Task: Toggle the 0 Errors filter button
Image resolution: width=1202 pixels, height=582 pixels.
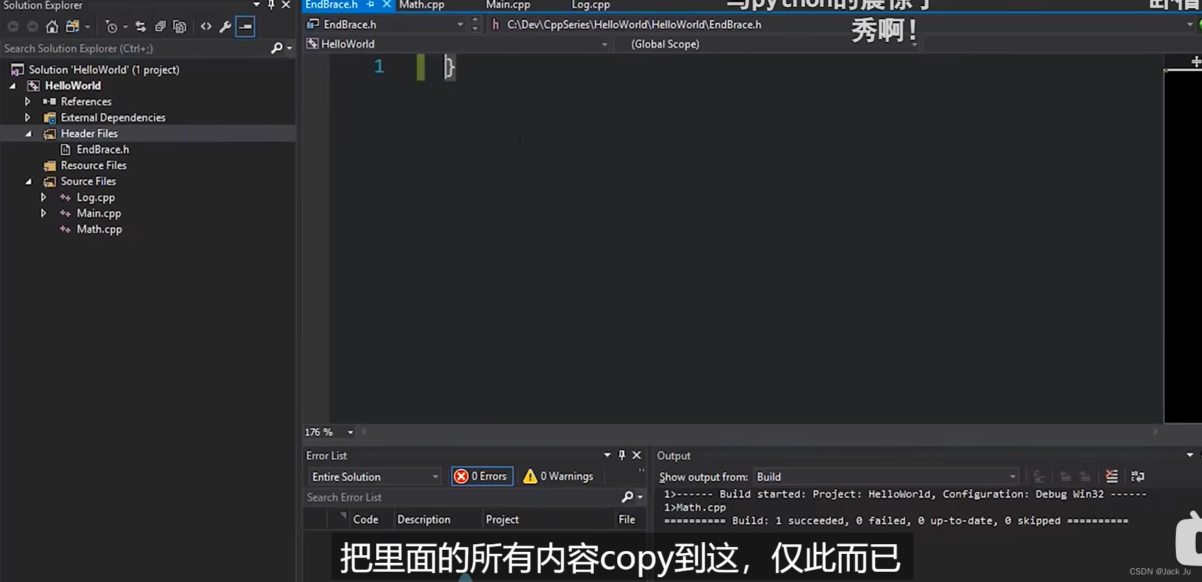Action: coord(482,476)
